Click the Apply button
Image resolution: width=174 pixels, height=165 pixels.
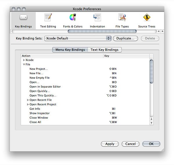(x=110, y=144)
